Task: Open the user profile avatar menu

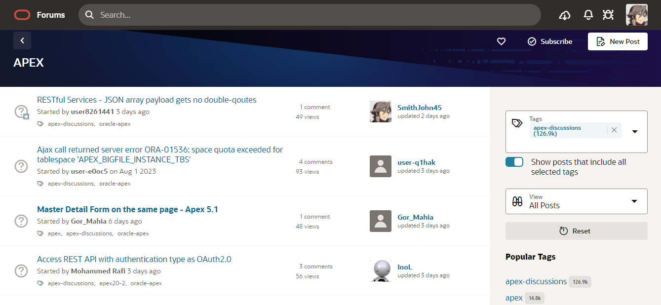Action: [637, 15]
